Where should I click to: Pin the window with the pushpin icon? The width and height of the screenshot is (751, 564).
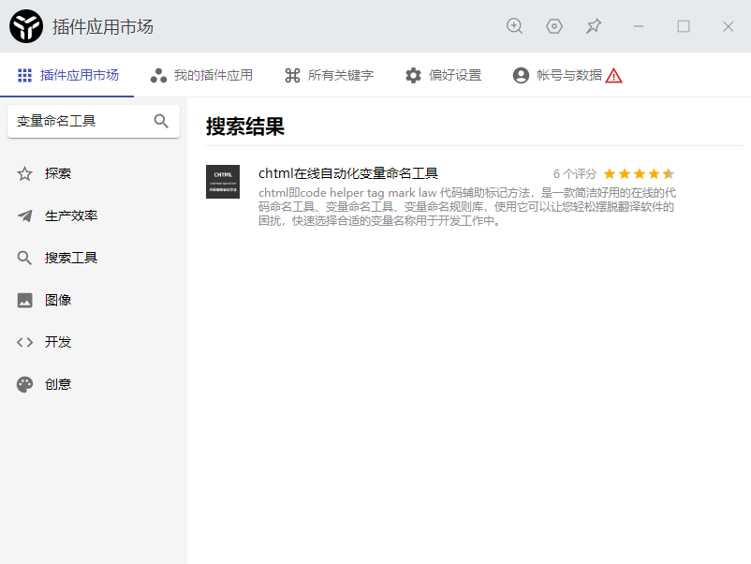[x=594, y=26]
